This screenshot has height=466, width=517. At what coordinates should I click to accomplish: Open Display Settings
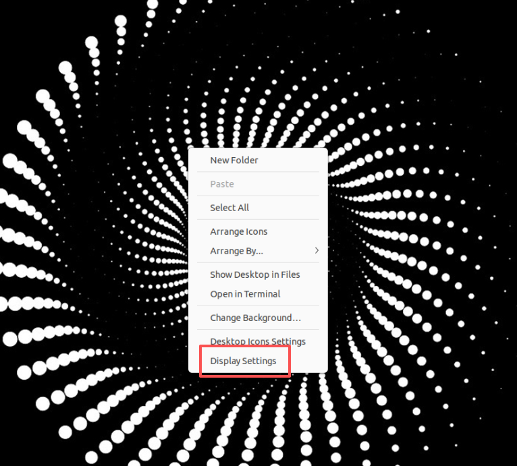click(x=258, y=361)
